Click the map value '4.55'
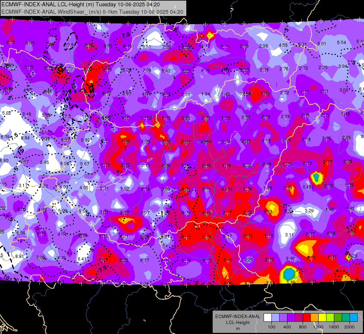 tap(283, 45)
